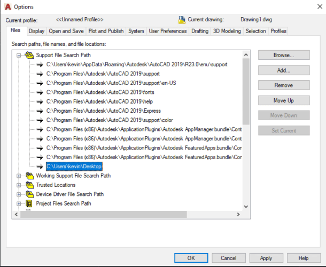This screenshot has height=267, width=326.
Task: Click the Device Driver File Search Path folder icon
Action: click(x=30, y=194)
